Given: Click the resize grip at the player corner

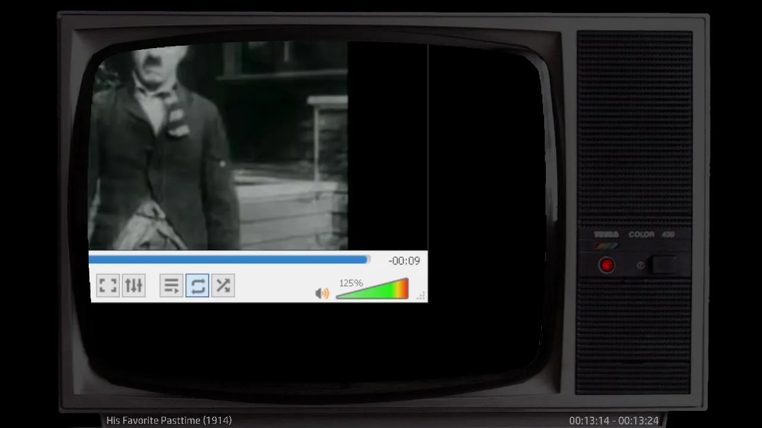Looking at the screenshot, I should 421,295.
